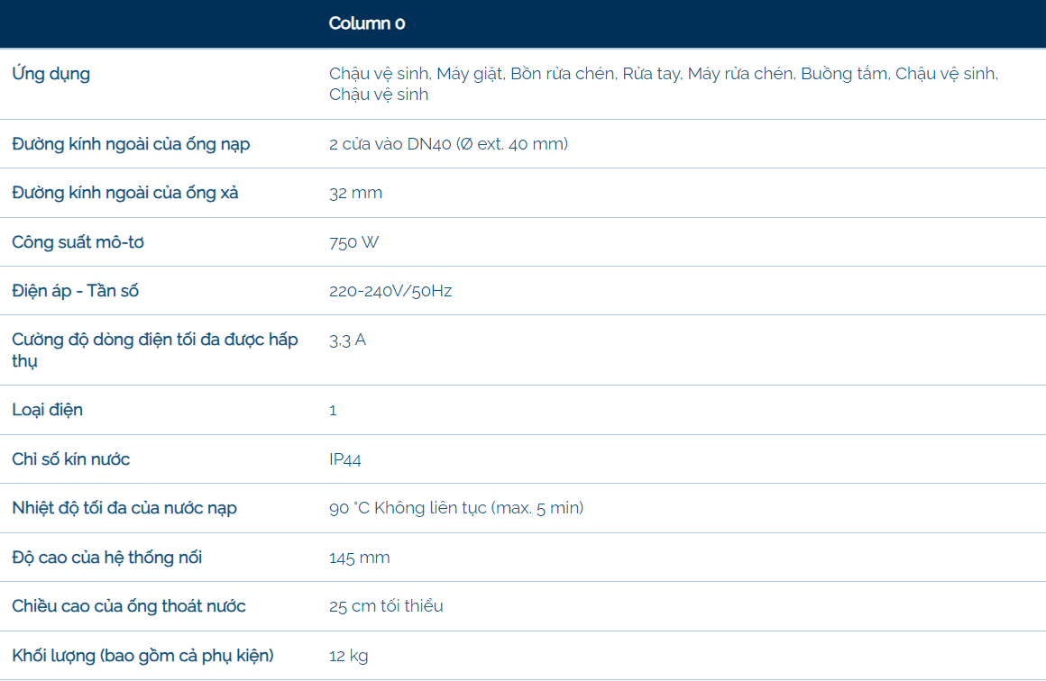Click the "Đường kính ngoài của ống nạp" label
Viewport: 1046px width, 681px height.
click(x=131, y=144)
